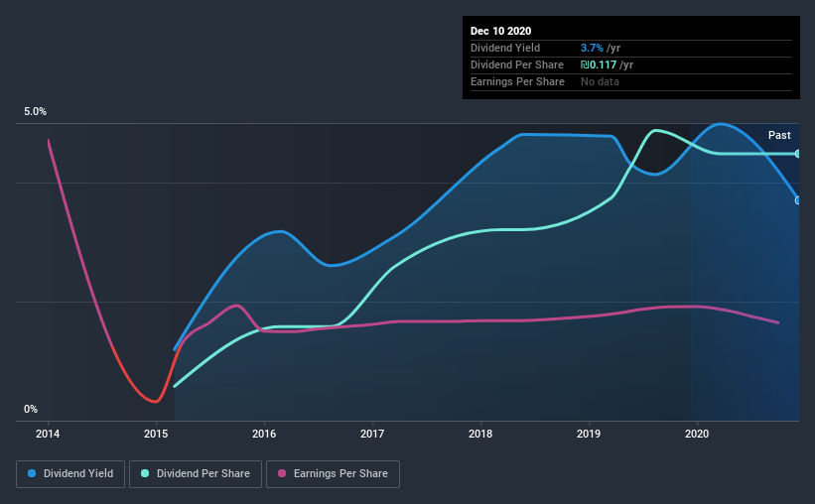Click the 3.7% dividend yield value
Image resolution: width=815 pixels, height=504 pixels.
592,48
